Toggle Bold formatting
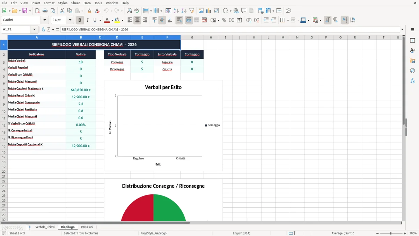Viewport: 419px width, 236px height. (80, 20)
